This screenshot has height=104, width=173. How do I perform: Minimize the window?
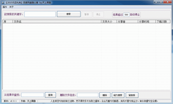(156, 2)
